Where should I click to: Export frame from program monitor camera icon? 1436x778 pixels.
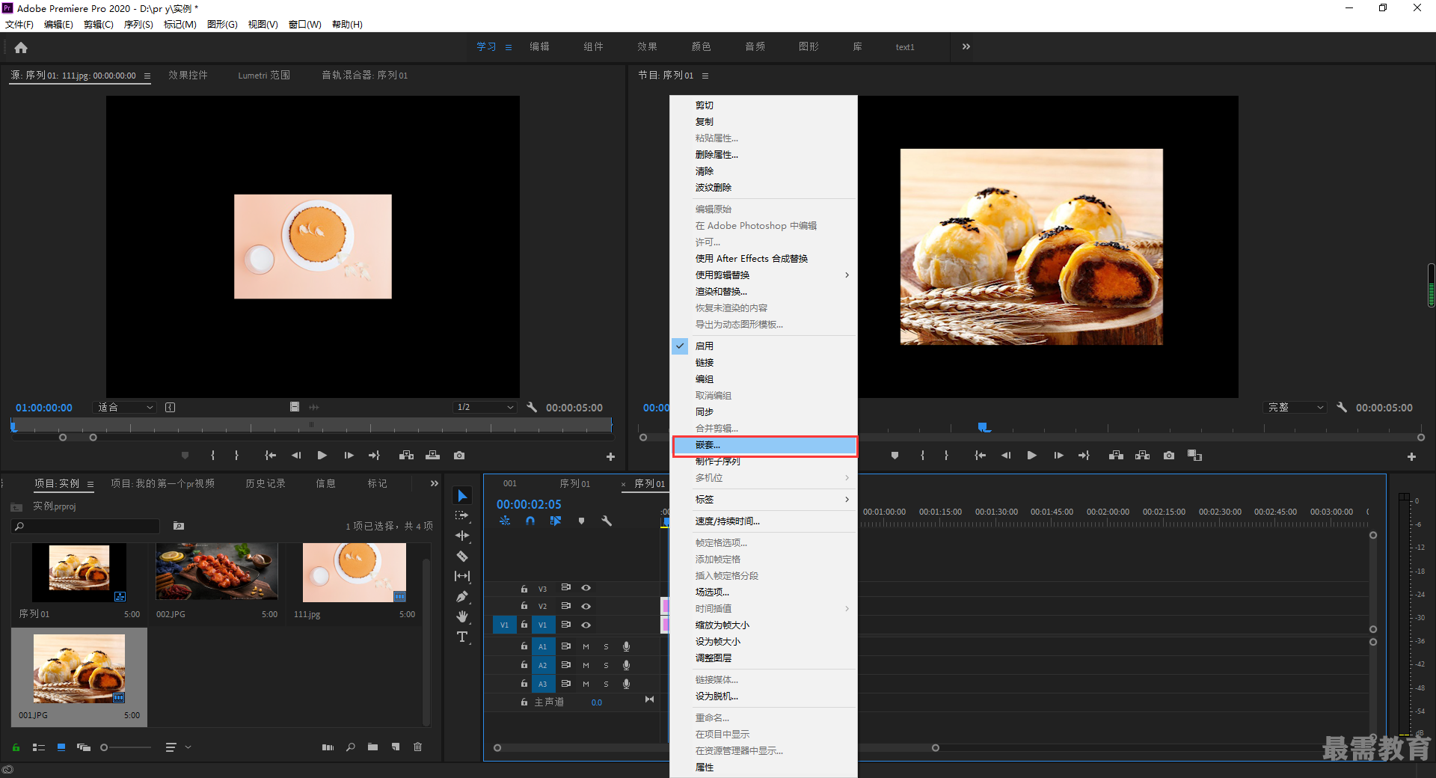click(x=1169, y=455)
